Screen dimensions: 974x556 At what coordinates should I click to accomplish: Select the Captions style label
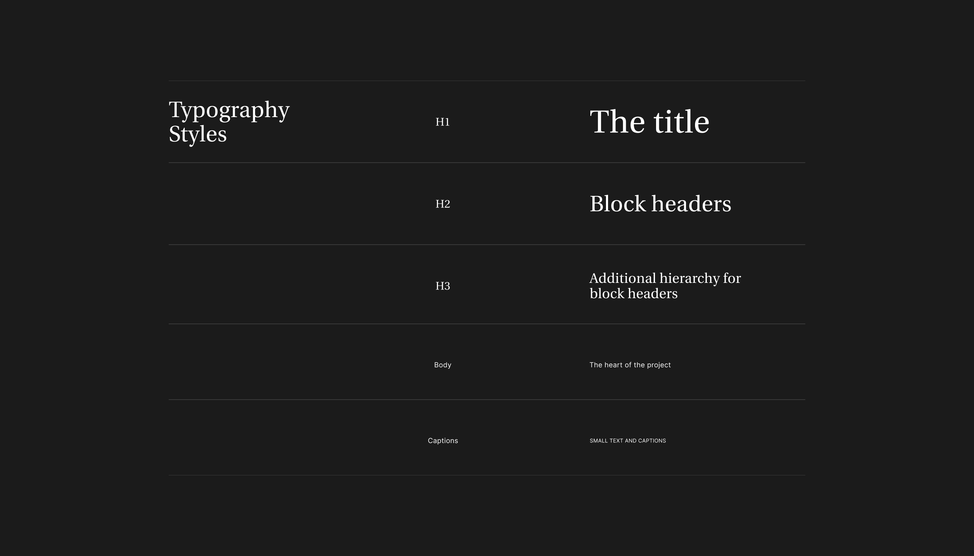pos(443,441)
